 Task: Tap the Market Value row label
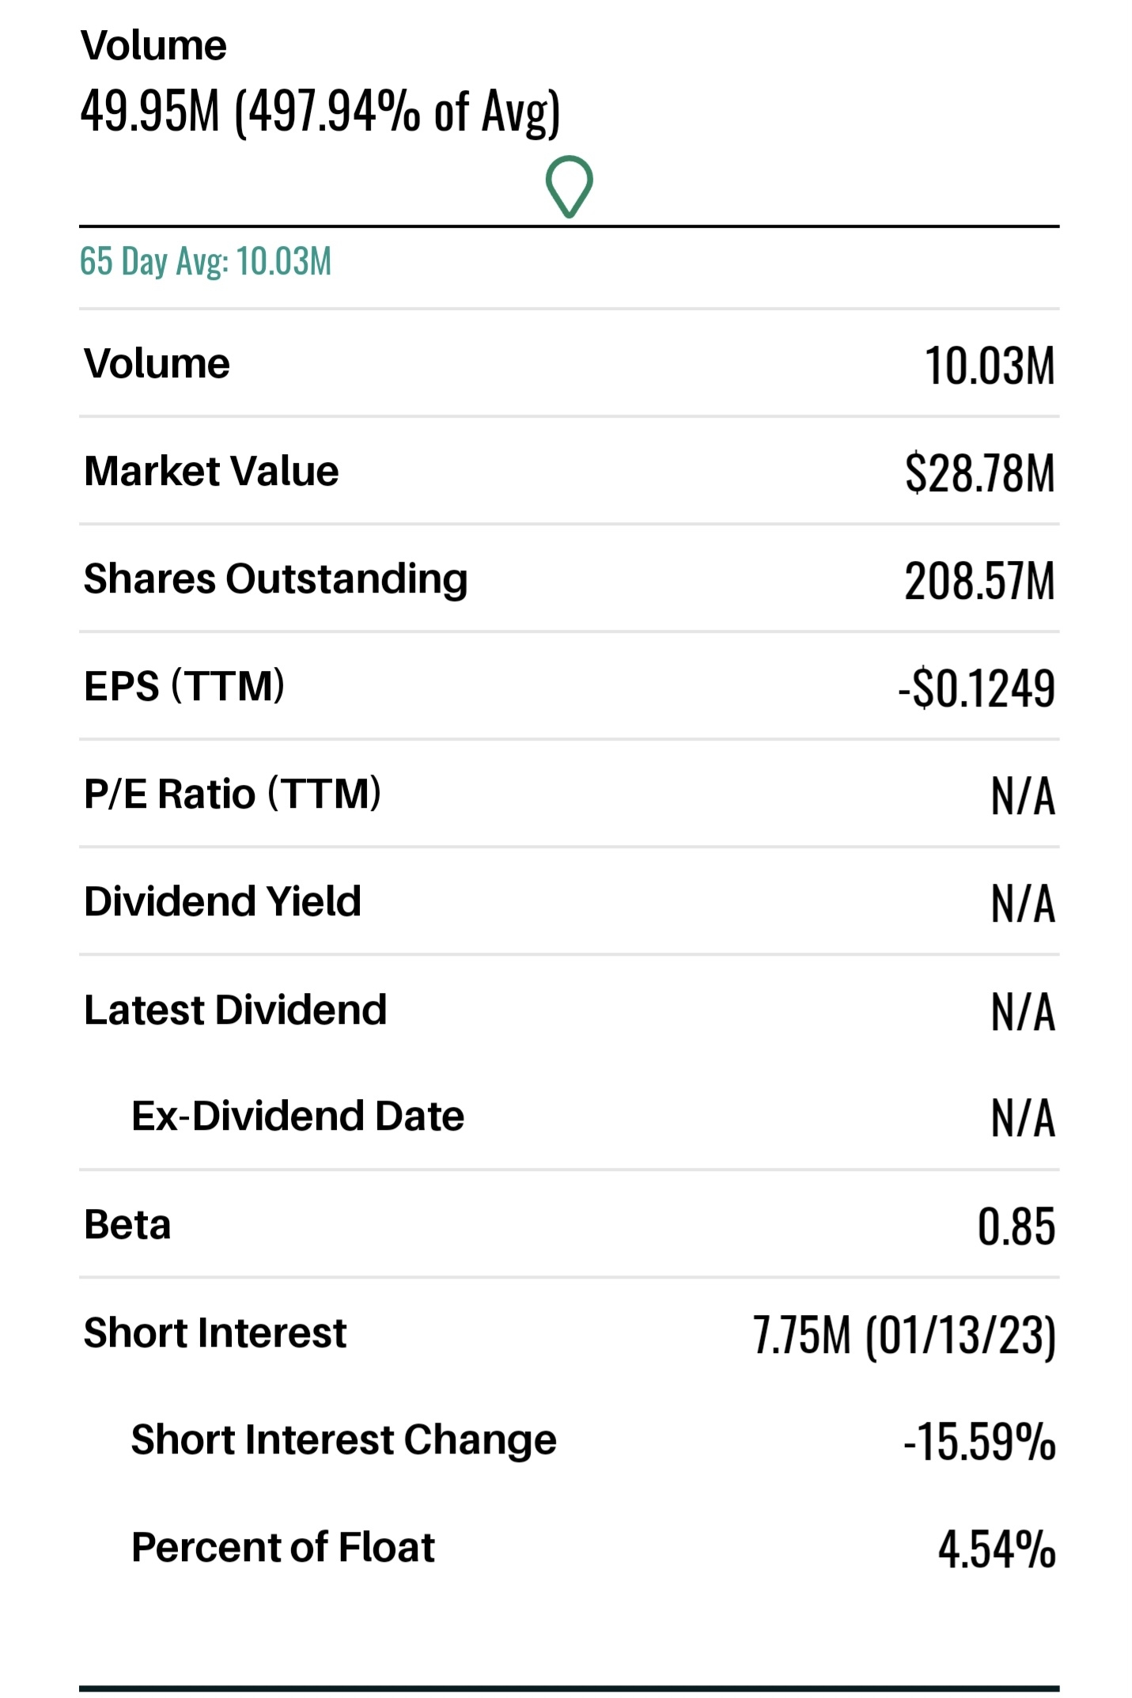(211, 472)
